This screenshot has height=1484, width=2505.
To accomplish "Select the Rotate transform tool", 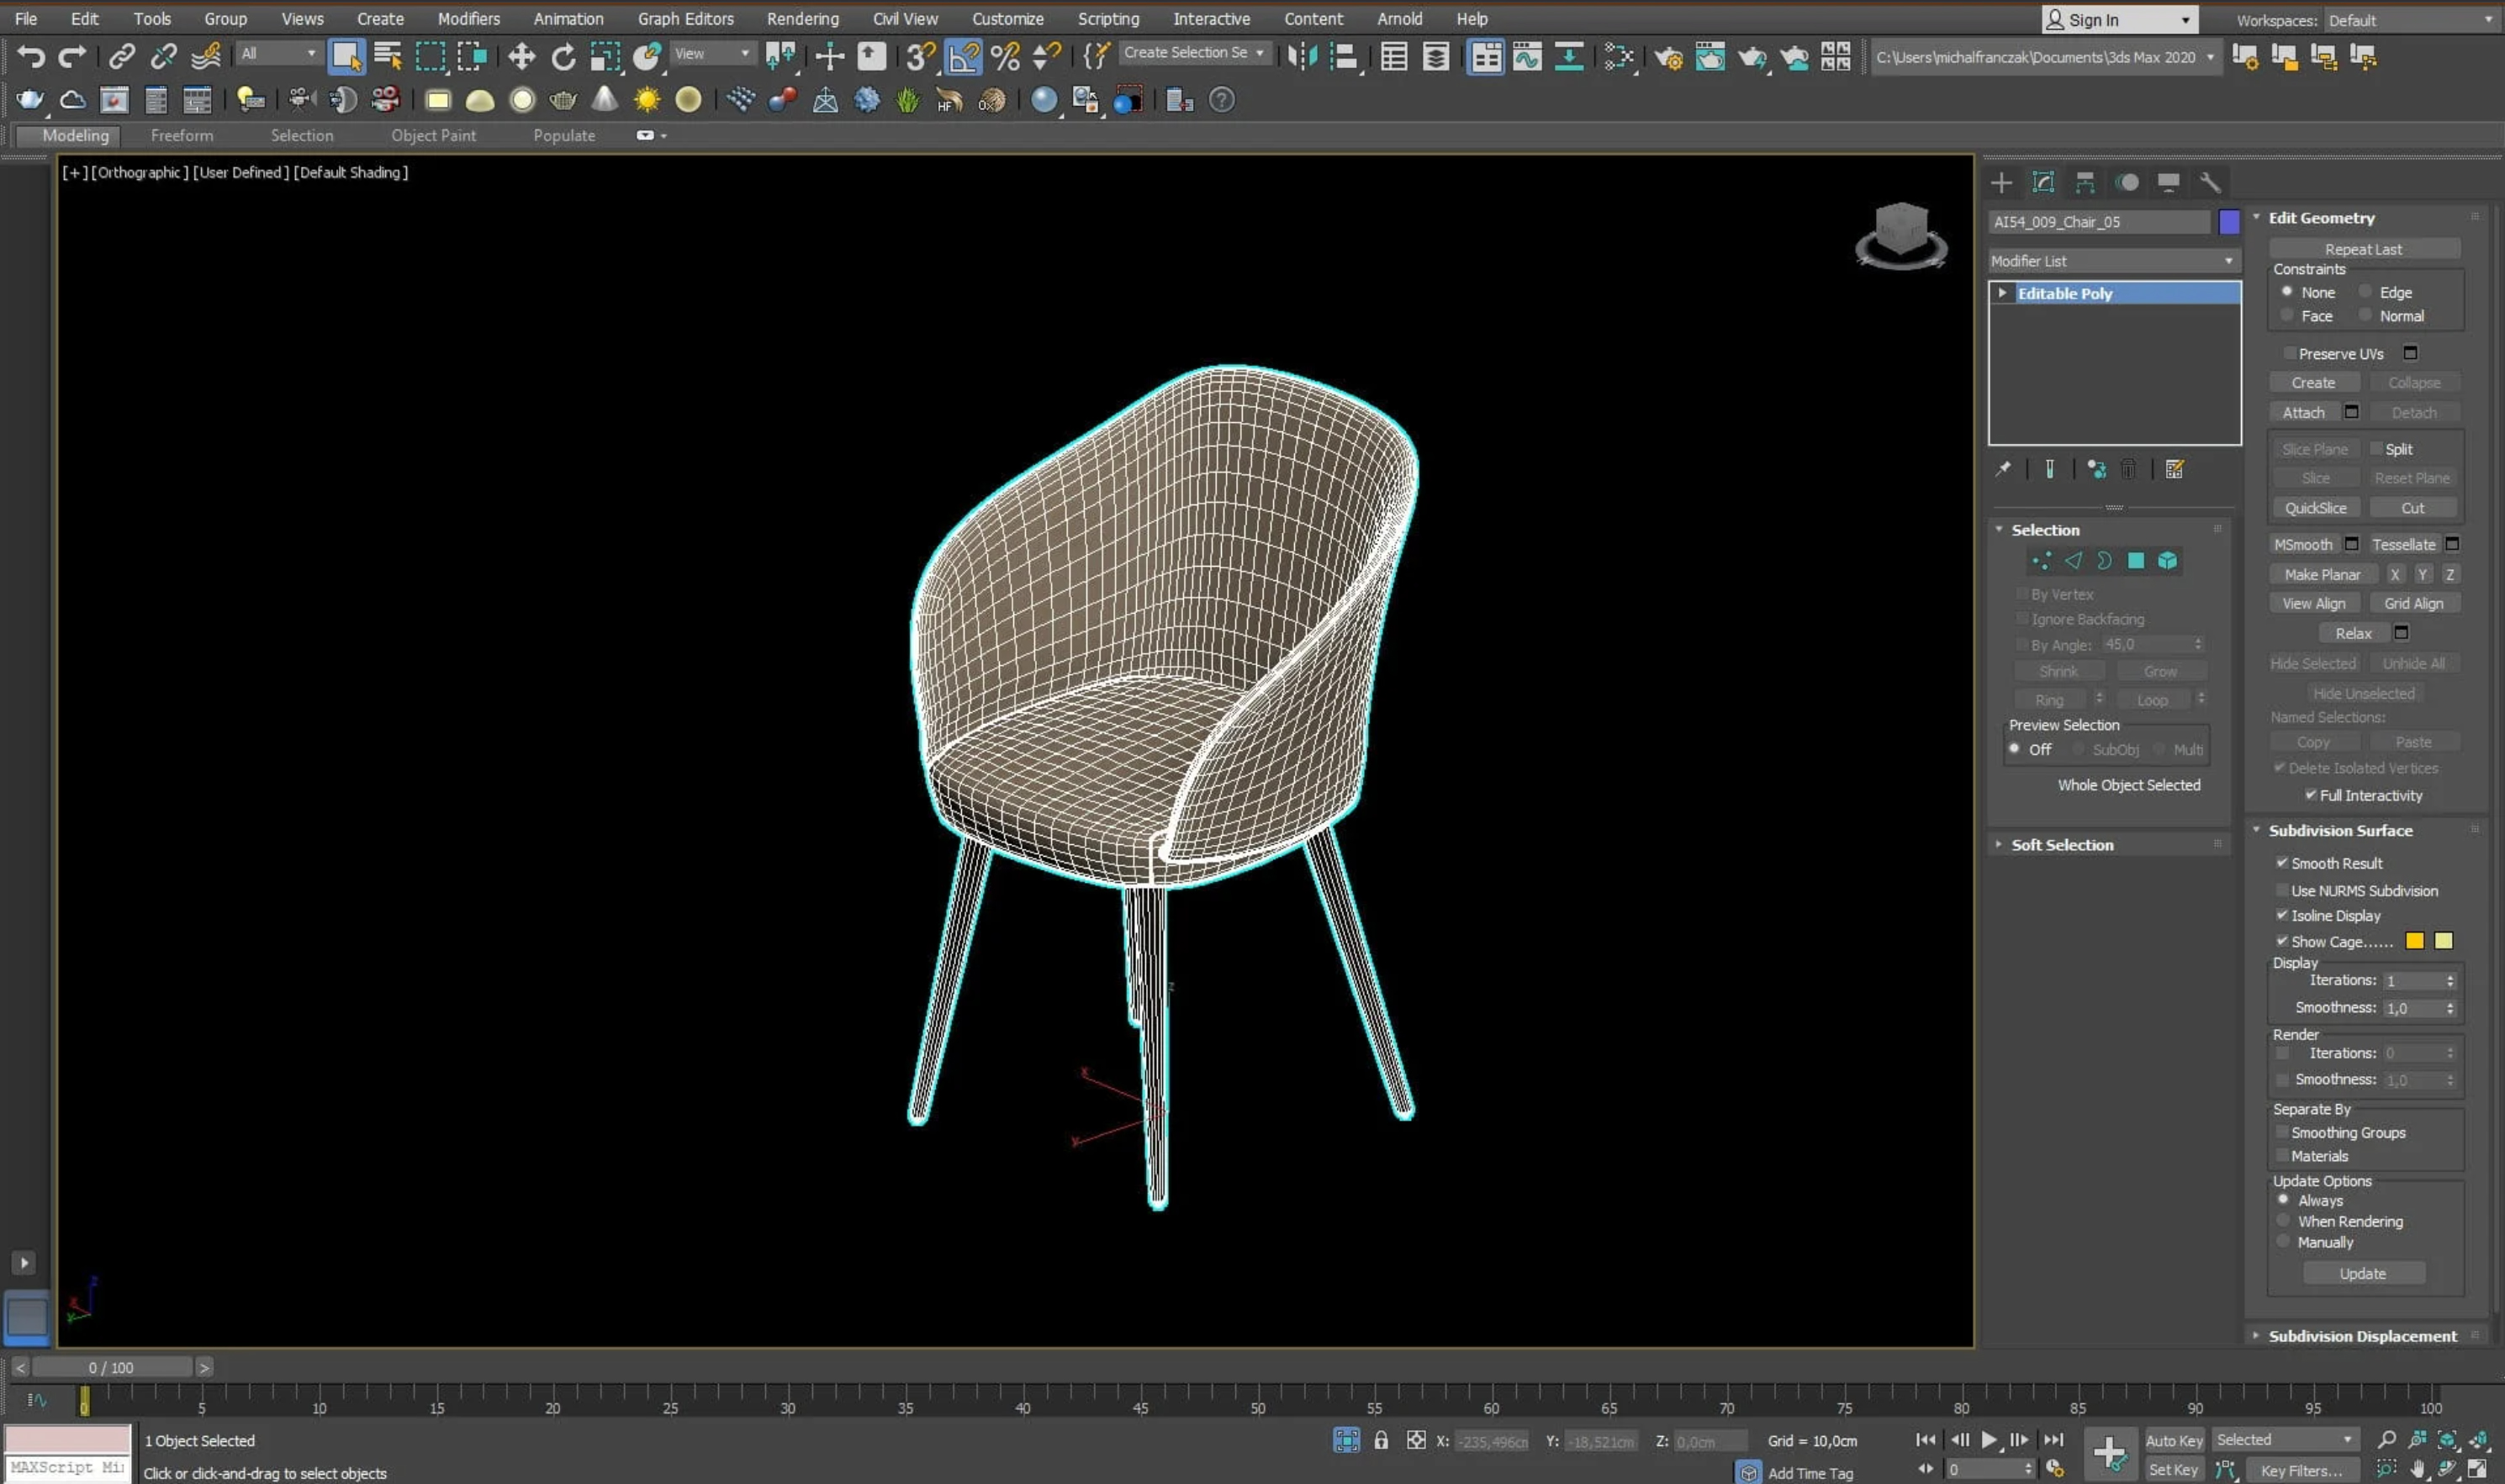I will click(x=564, y=57).
